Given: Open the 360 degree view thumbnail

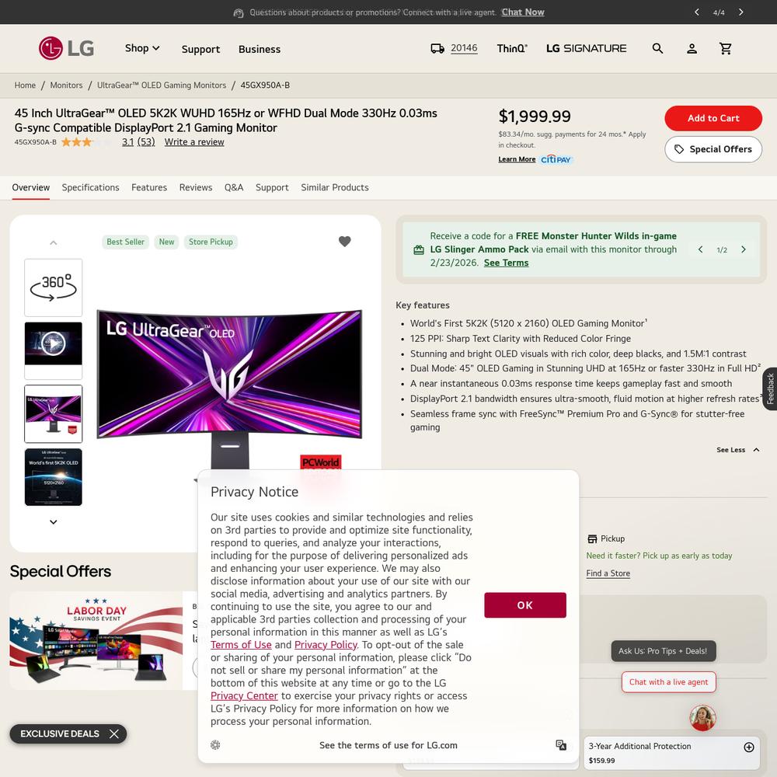Looking at the screenshot, I should [54, 287].
